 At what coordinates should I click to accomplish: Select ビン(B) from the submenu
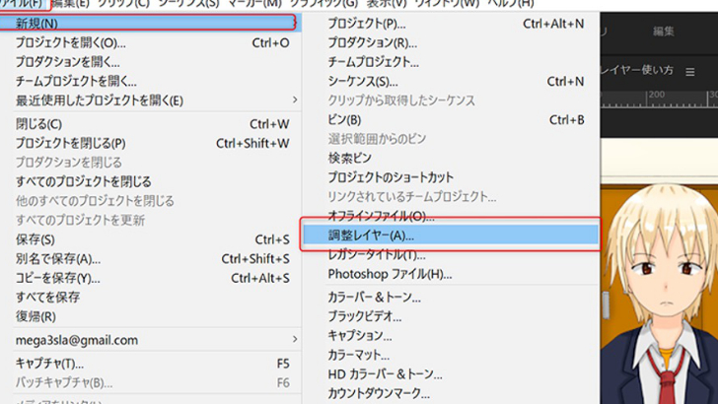[x=346, y=120]
